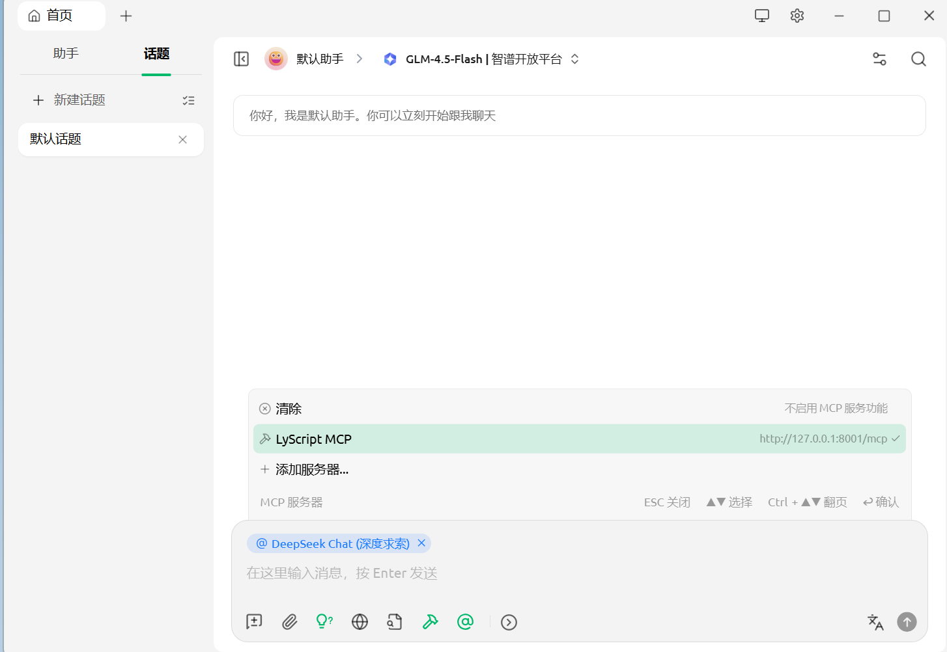This screenshot has width=947, height=652.
Task: Open the knowledge base file-search icon
Action: [395, 622]
